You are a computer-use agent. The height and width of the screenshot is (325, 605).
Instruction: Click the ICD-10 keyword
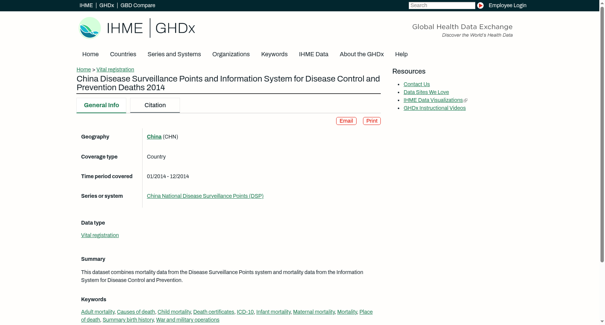tap(245, 312)
